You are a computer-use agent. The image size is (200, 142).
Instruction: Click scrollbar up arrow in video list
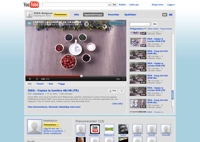tap(172, 109)
